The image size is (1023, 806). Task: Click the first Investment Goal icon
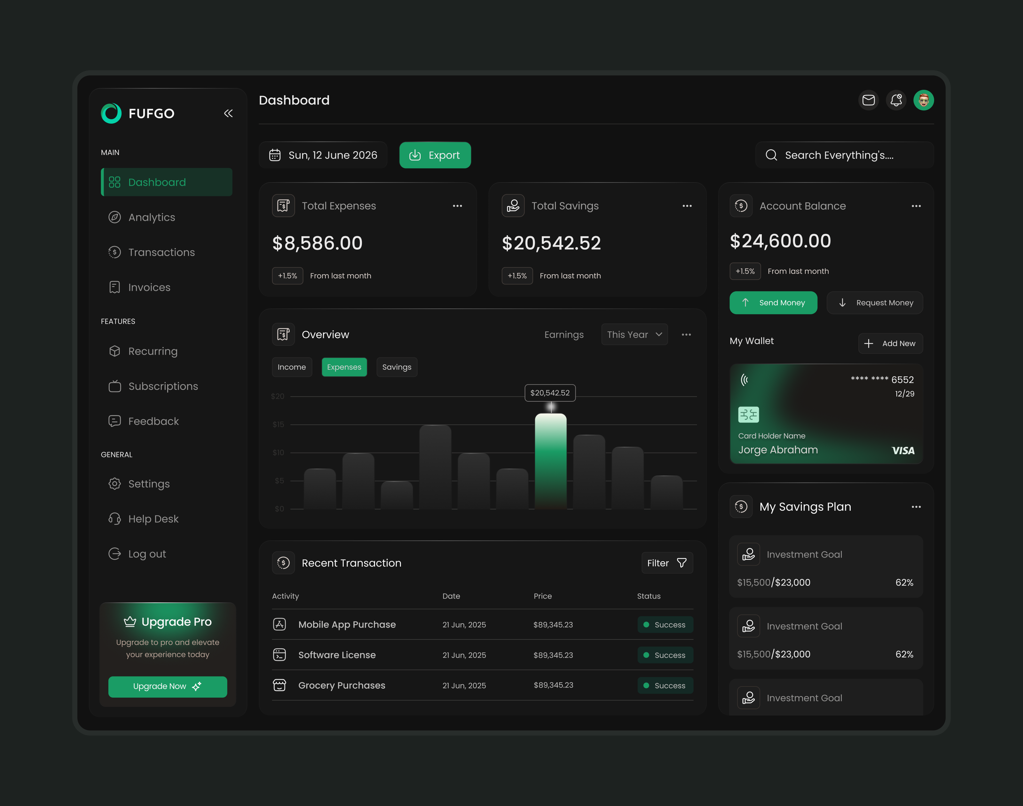(x=749, y=554)
